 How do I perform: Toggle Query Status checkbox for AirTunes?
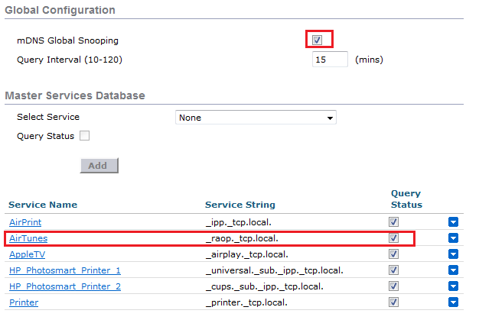tap(394, 238)
